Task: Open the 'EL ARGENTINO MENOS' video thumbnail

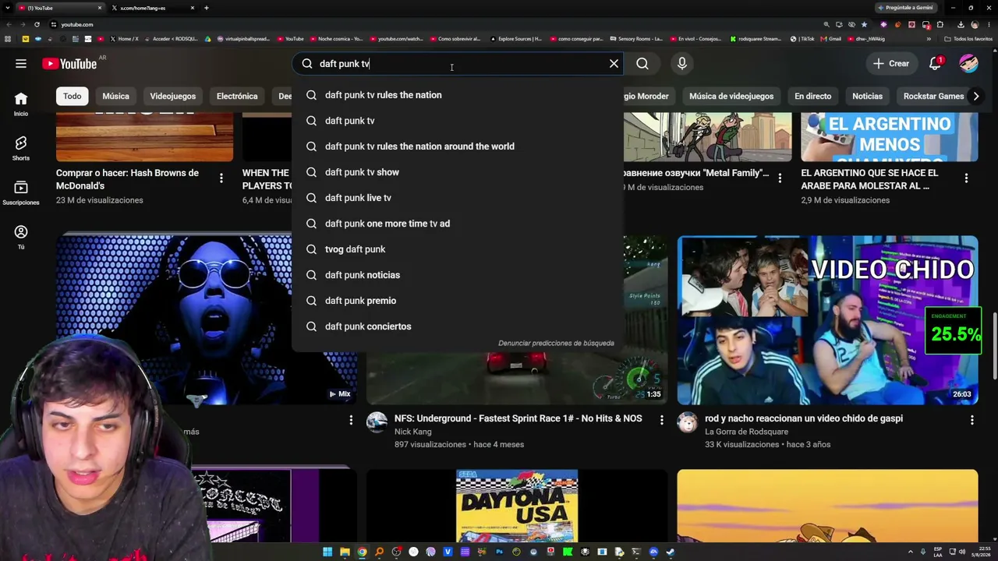Action: [889, 137]
